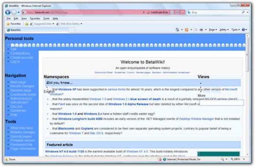Refresh the page using the refresh icon

click(177, 12)
